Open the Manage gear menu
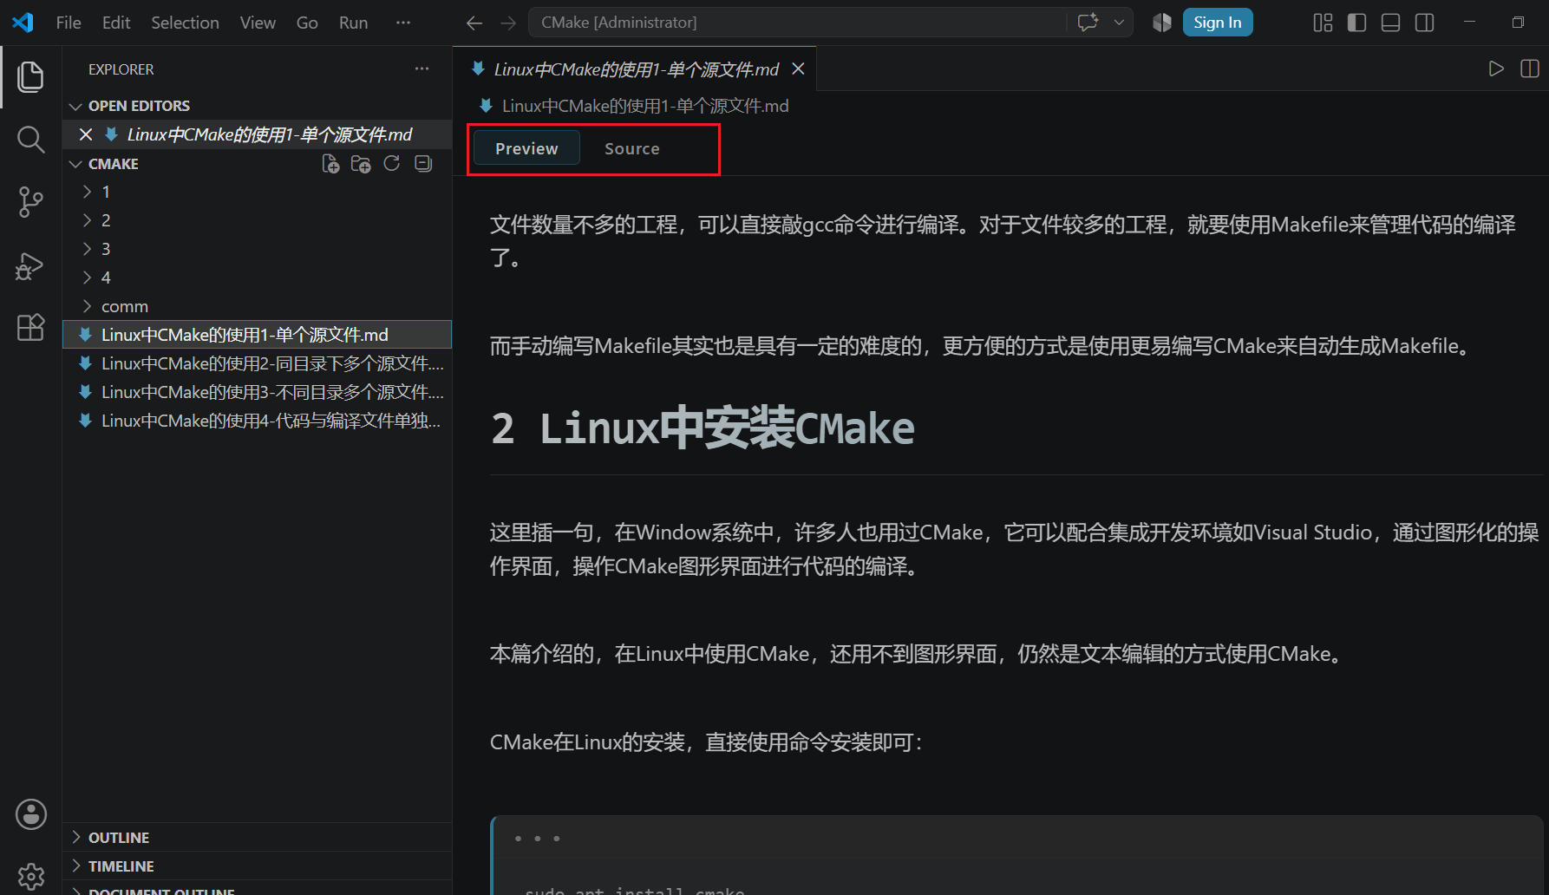Image resolution: width=1549 pixels, height=895 pixels. tap(30, 876)
